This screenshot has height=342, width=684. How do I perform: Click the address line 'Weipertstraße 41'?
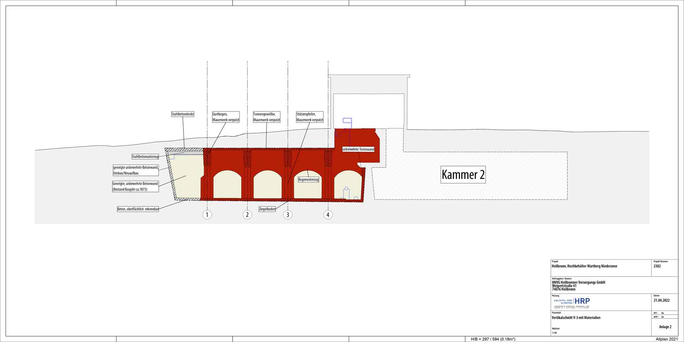click(564, 286)
